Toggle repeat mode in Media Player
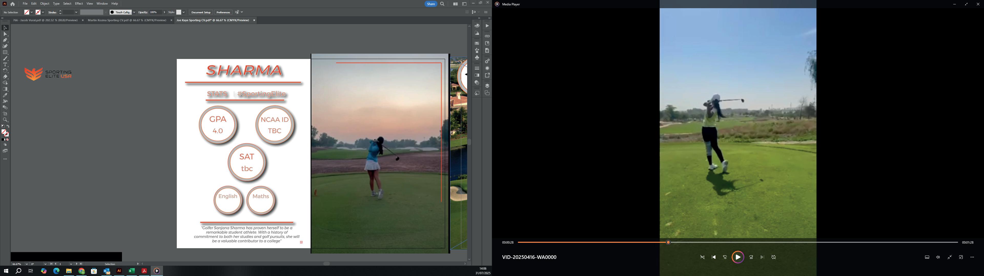The width and height of the screenshot is (984, 276). click(774, 257)
